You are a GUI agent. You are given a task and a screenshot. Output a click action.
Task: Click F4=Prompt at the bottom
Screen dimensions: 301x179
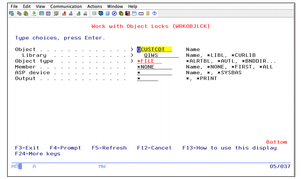tap(65, 148)
